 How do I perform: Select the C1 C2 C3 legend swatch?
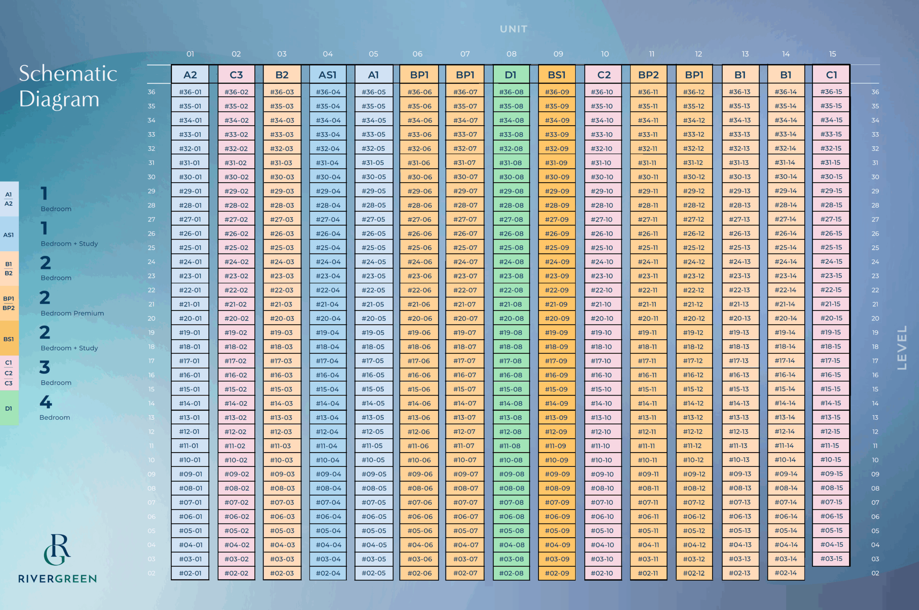[x=9, y=373]
